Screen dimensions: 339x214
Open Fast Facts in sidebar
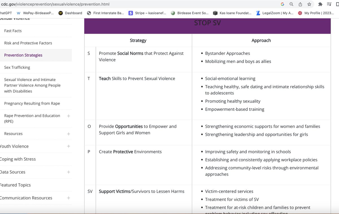pyautogui.click(x=13, y=31)
